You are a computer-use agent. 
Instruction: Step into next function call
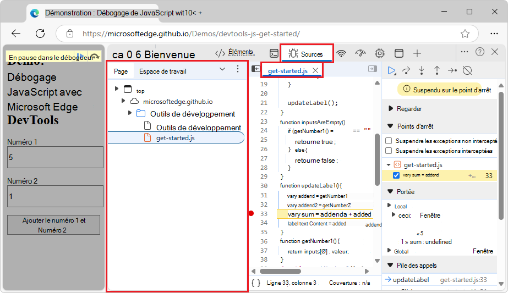click(x=422, y=70)
